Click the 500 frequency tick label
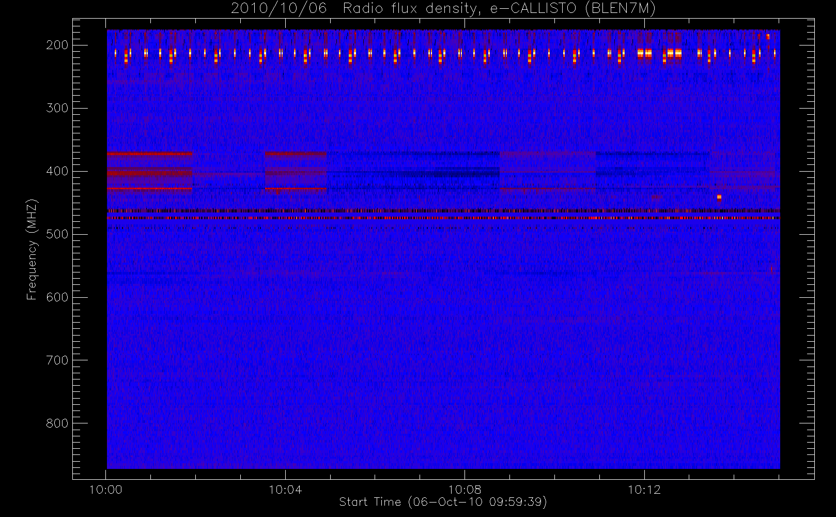The image size is (836, 517). pyautogui.click(x=57, y=234)
